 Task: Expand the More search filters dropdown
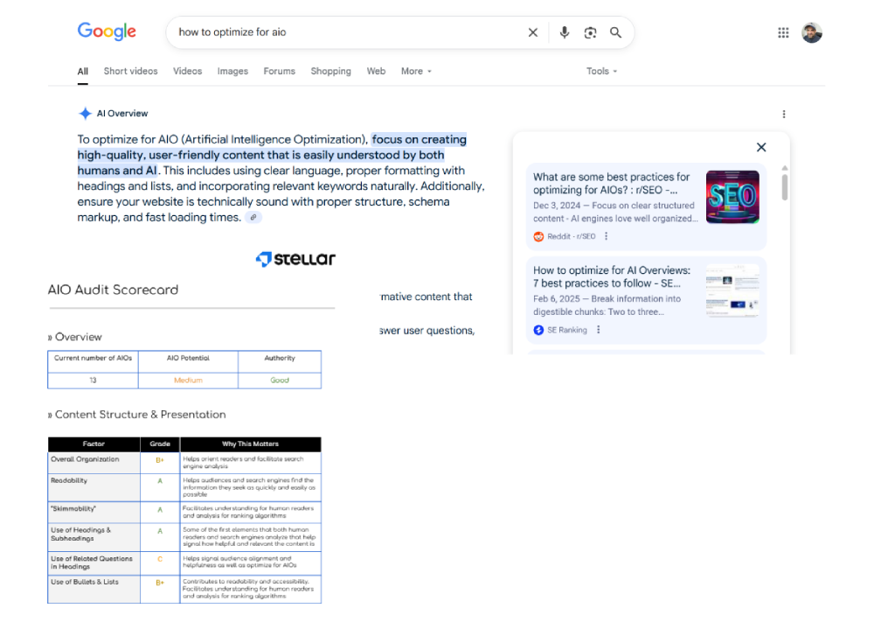tap(416, 72)
